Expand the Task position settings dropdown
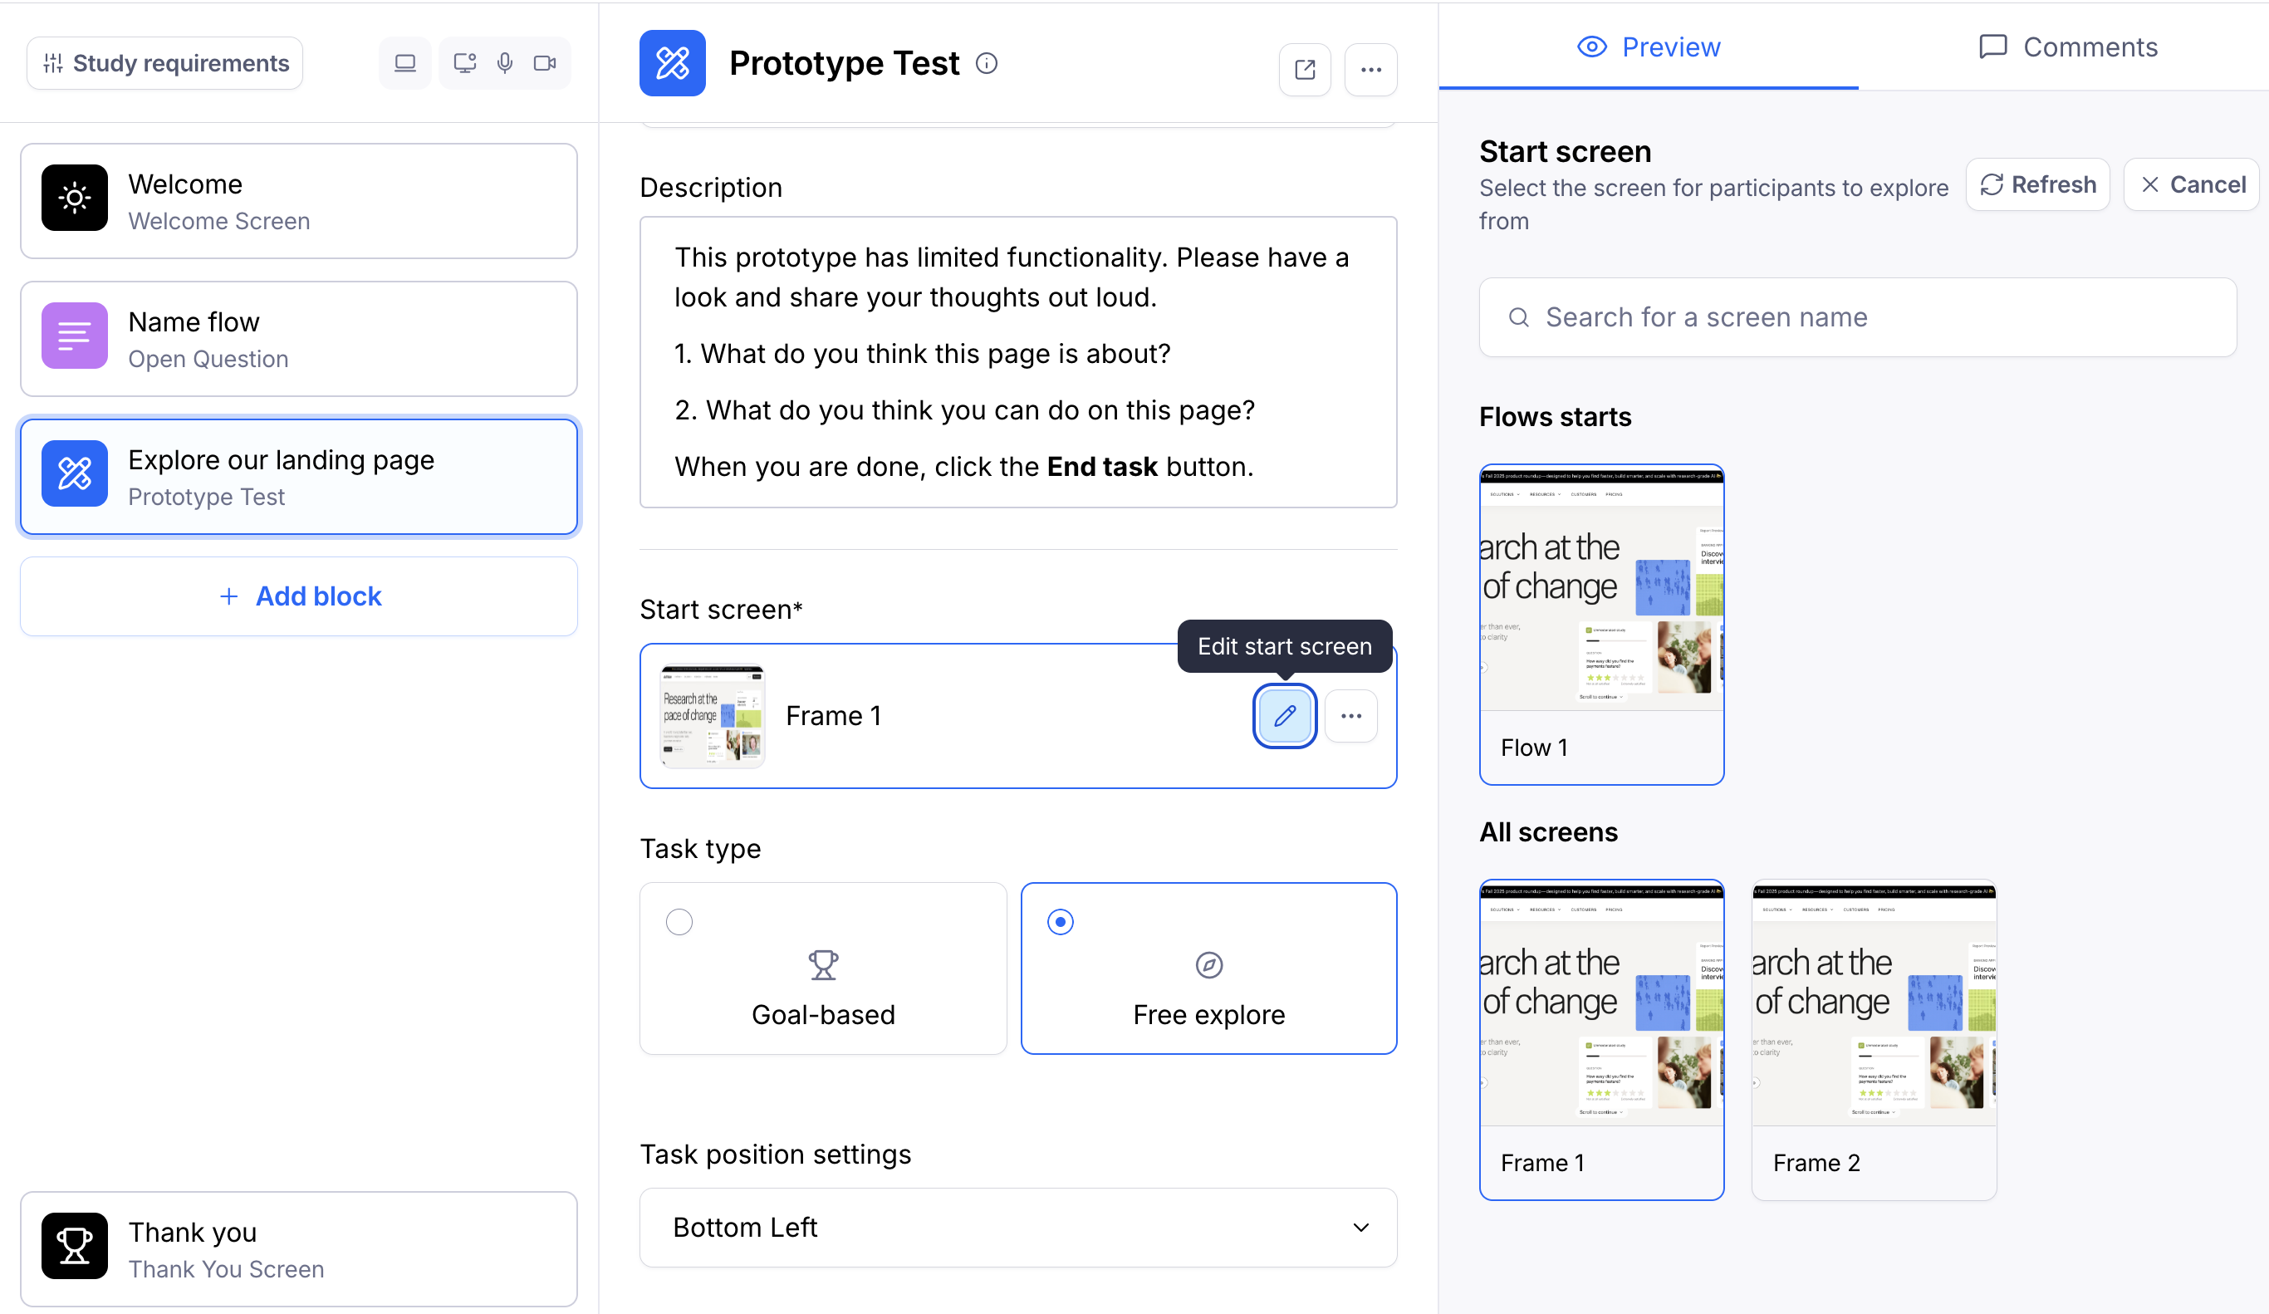 [x=1017, y=1228]
